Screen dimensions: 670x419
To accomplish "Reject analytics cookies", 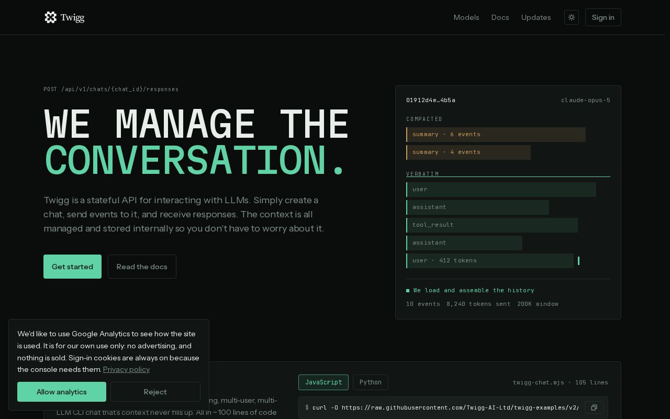I will pyautogui.click(x=155, y=392).
